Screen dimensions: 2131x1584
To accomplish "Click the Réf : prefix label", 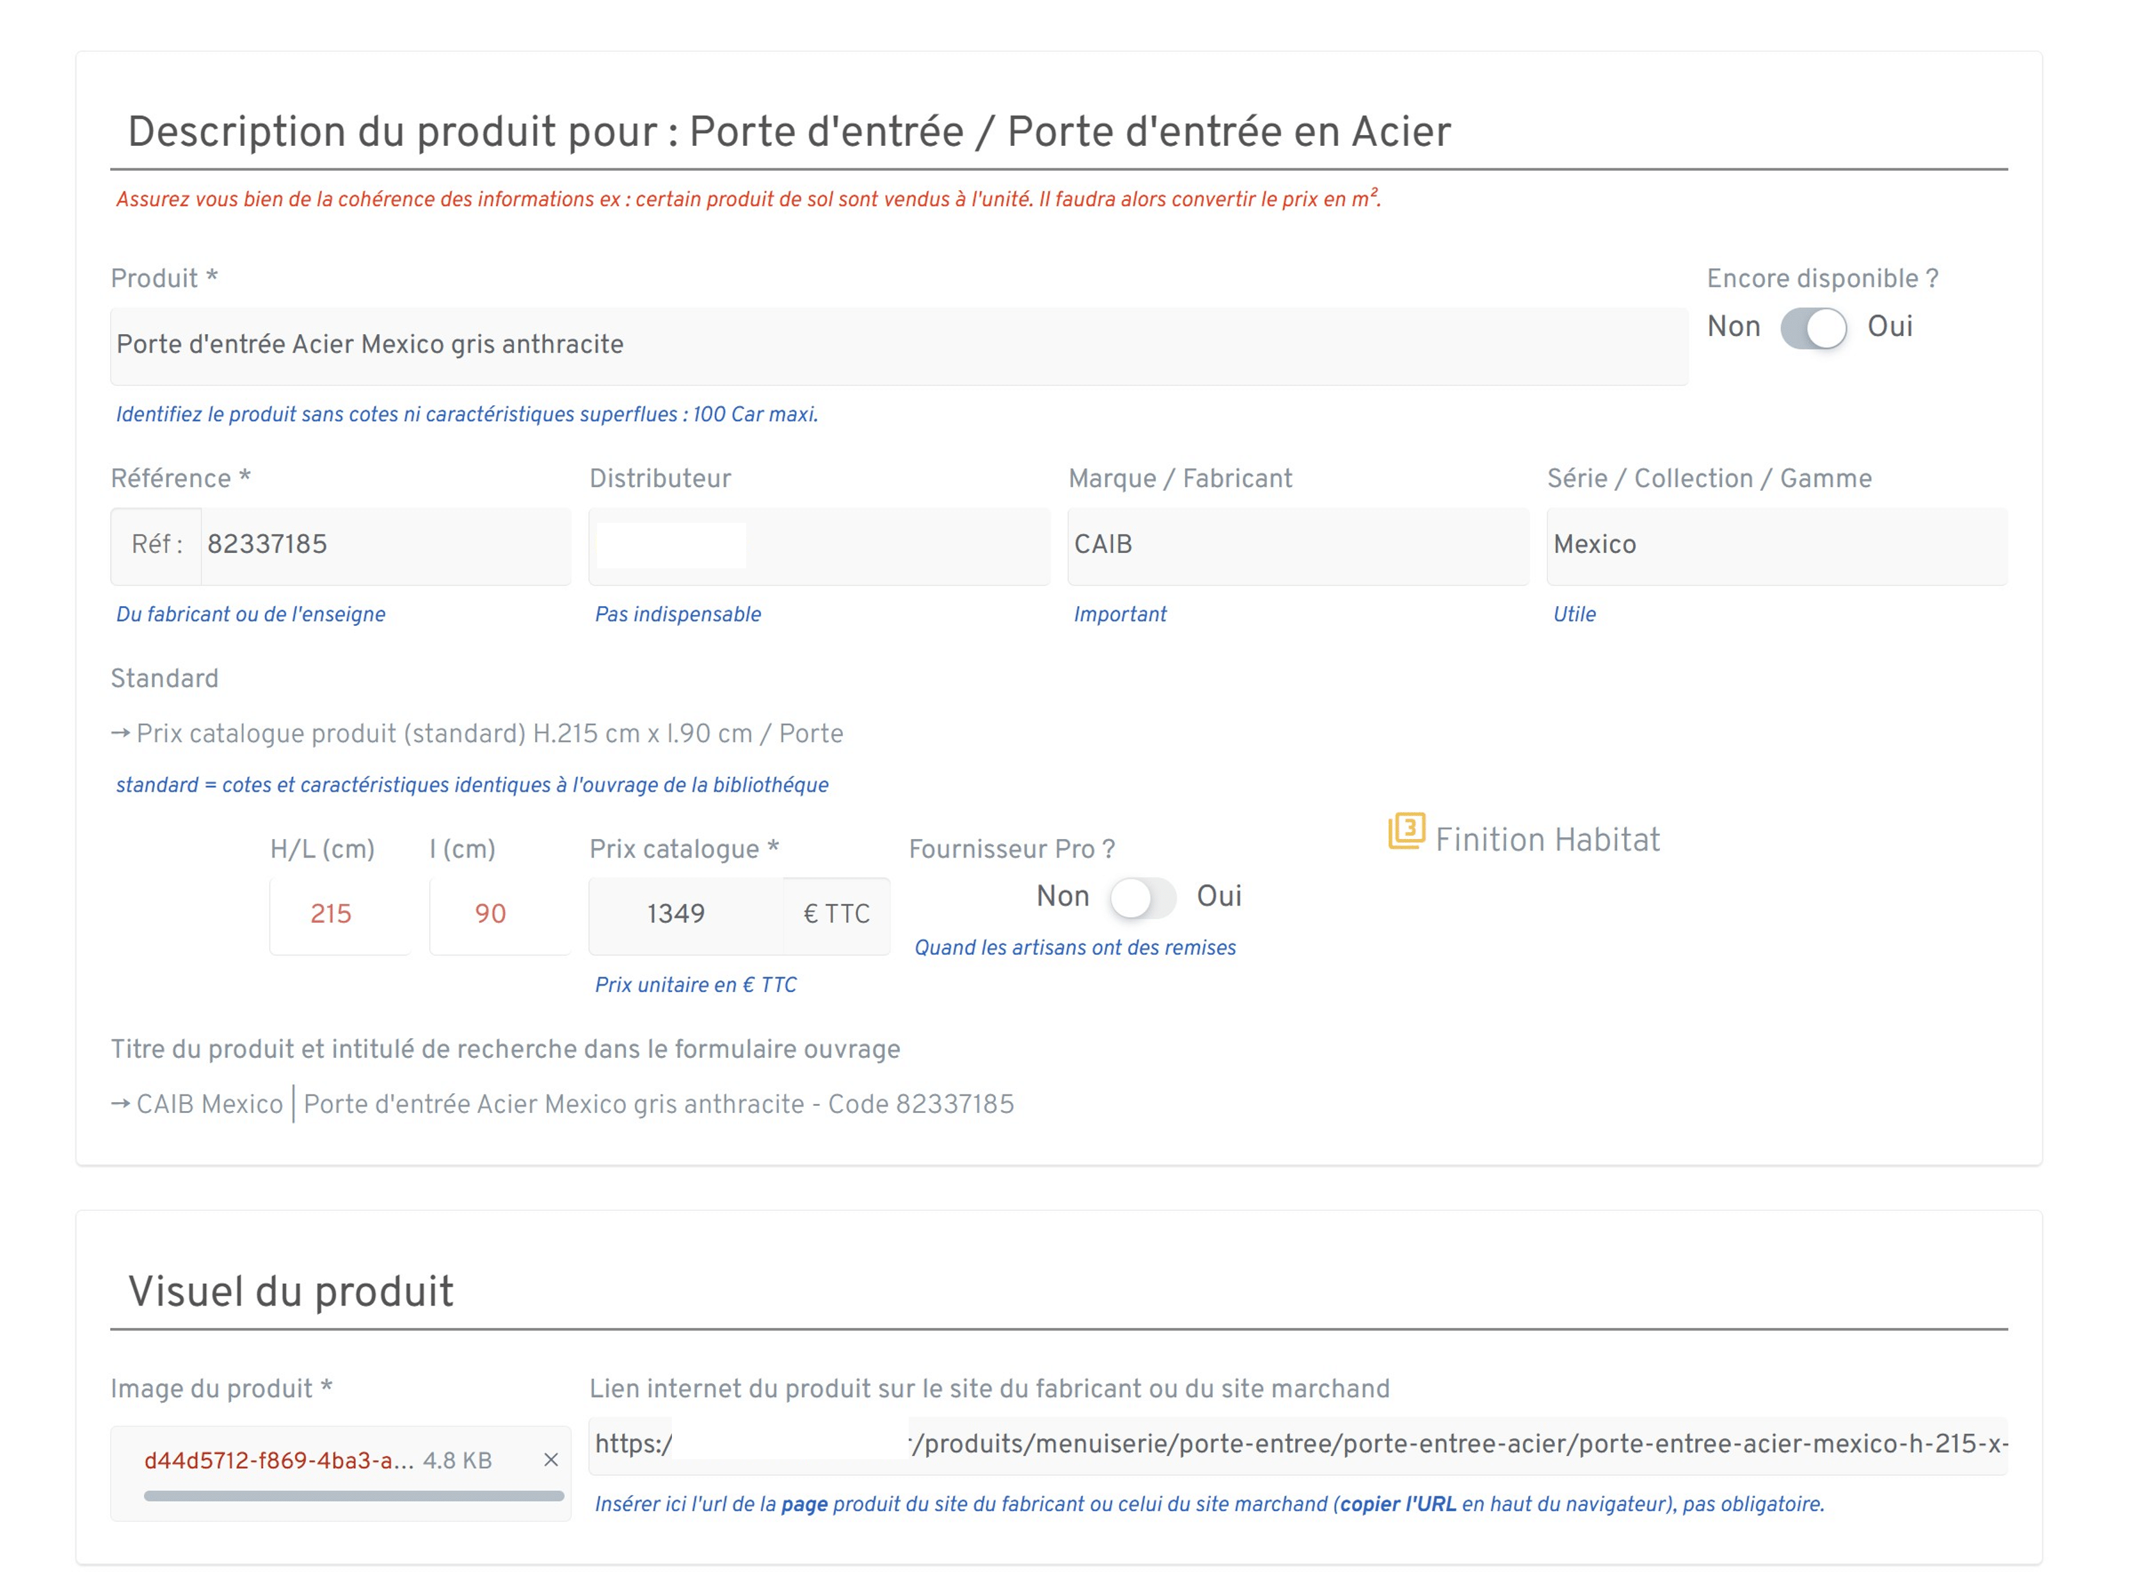I will point(156,545).
